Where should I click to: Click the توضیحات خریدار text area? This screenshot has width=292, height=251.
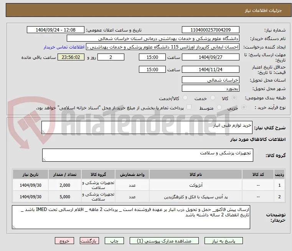pos(131,217)
